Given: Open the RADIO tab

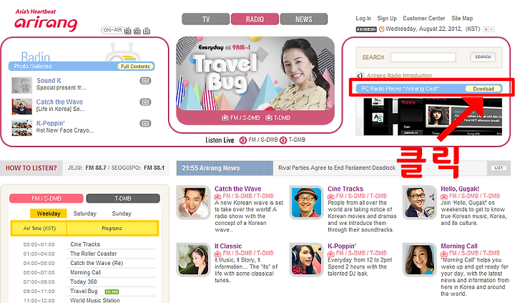Looking at the screenshot, I should coord(255,19).
